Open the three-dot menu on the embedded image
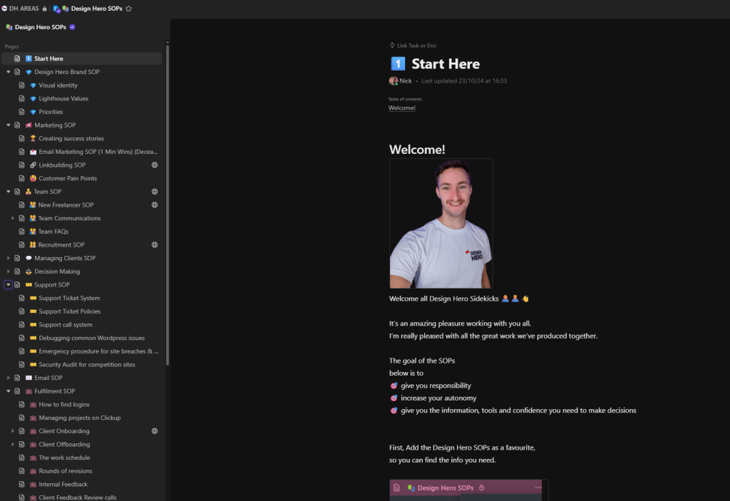 [538, 488]
